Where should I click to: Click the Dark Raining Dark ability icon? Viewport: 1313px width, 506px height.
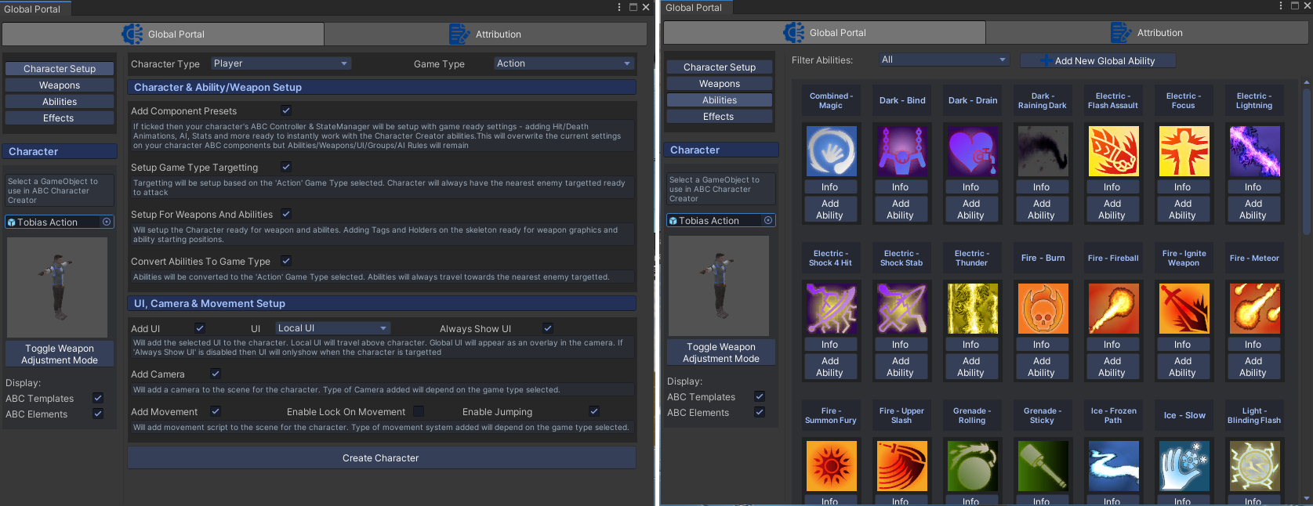[x=1043, y=151]
